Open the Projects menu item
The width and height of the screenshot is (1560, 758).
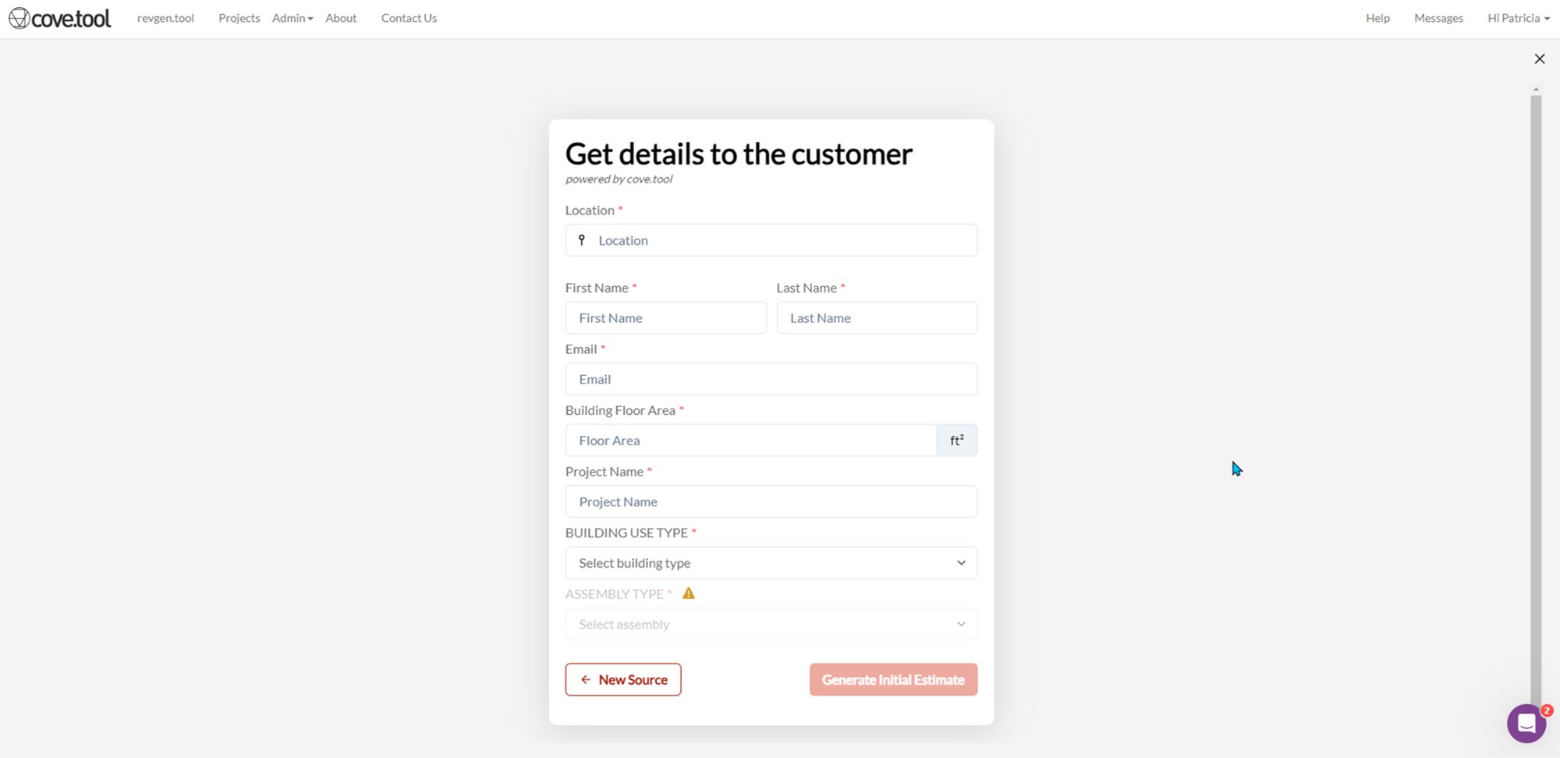pyautogui.click(x=239, y=18)
